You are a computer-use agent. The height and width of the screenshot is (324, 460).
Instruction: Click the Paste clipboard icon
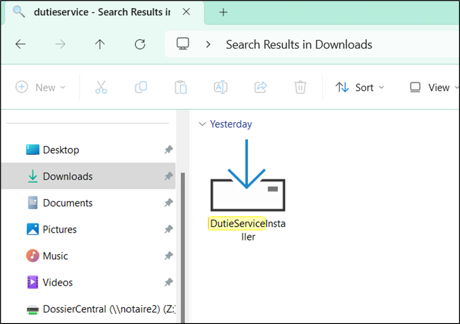point(181,87)
